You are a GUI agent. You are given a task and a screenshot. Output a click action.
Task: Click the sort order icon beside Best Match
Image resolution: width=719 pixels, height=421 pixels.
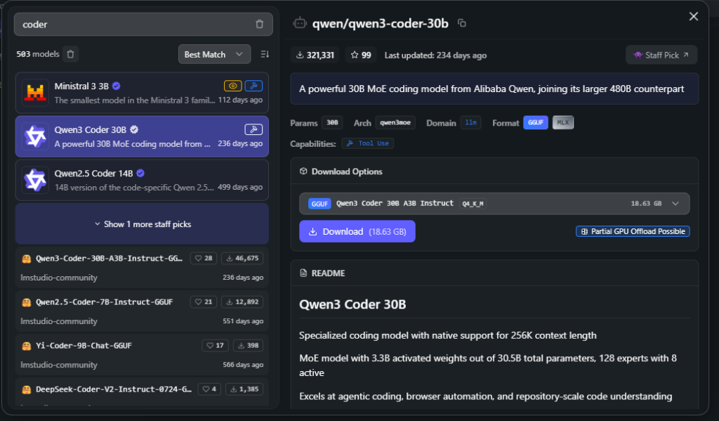click(265, 54)
